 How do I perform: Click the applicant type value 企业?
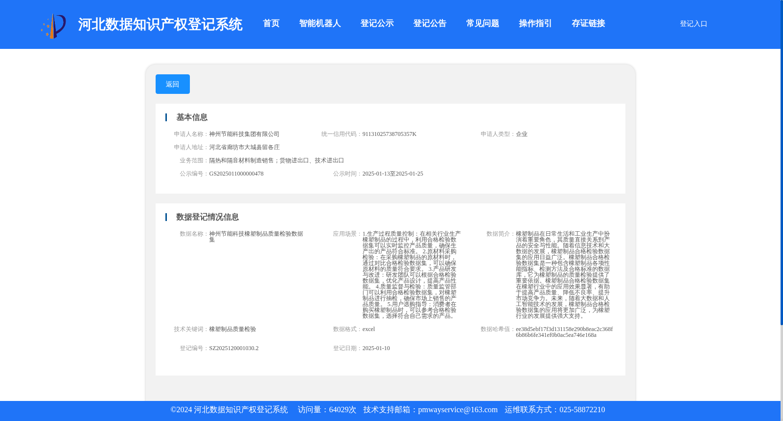[522, 134]
